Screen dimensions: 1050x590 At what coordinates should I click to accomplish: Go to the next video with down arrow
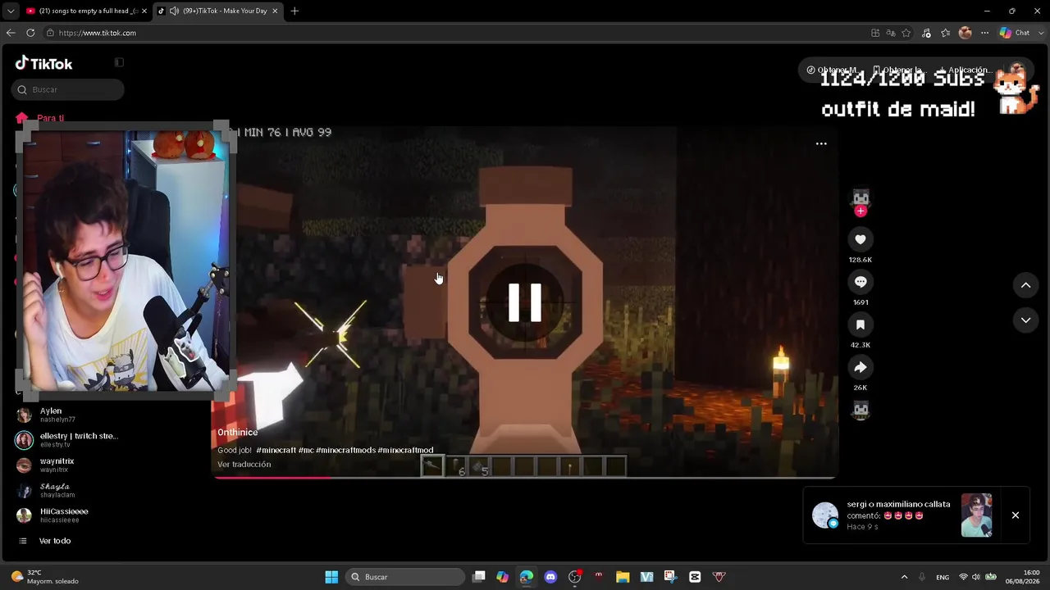click(x=1025, y=320)
